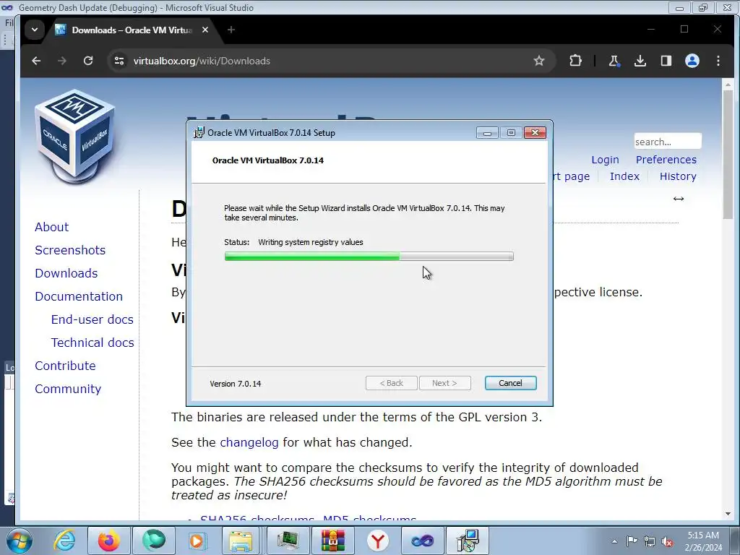Open Windows Media Player from taskbar
Viewport: 740px width, 555px height.
coord(198,541)
